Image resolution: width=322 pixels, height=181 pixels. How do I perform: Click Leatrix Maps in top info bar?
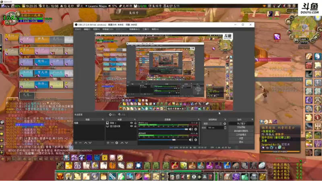(x=97, y=6)
